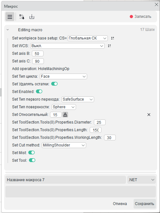Disable the Set Enabled switch
Image resolution: width=160 pixels, height=213 pixels.
tap(39, 92)
